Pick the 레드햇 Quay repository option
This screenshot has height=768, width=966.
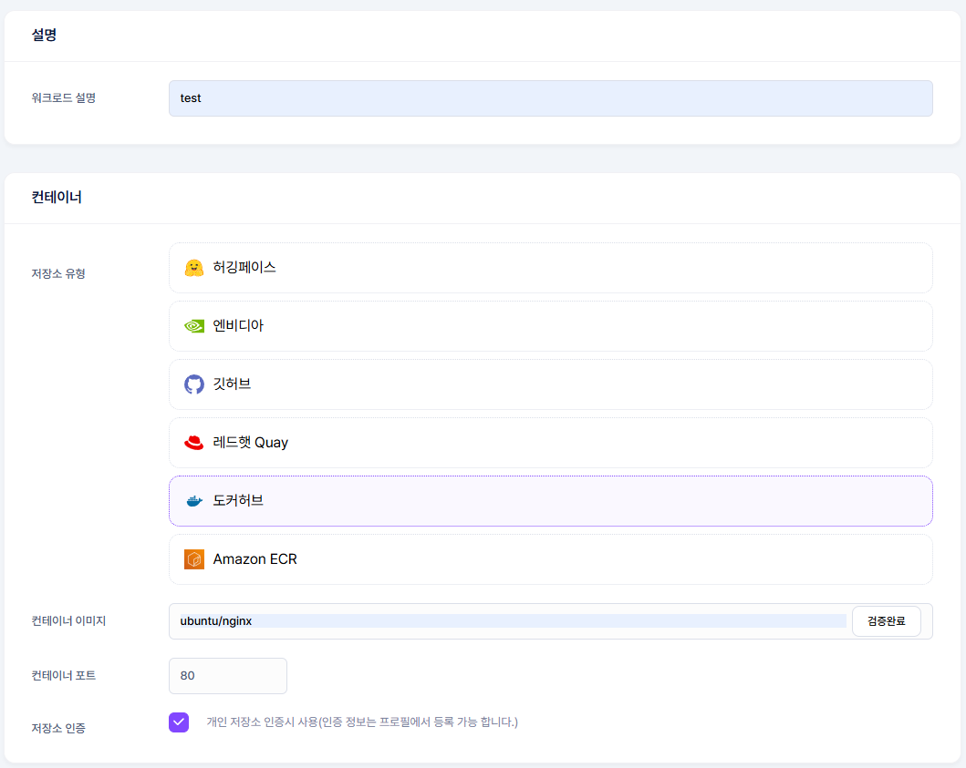click(551, 443)
